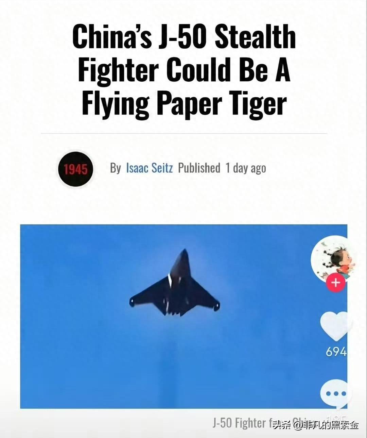This screenshot has height=438, width=367.
Task: Select the "J-50 Fighter" photo caption
Action: point(240,423)
